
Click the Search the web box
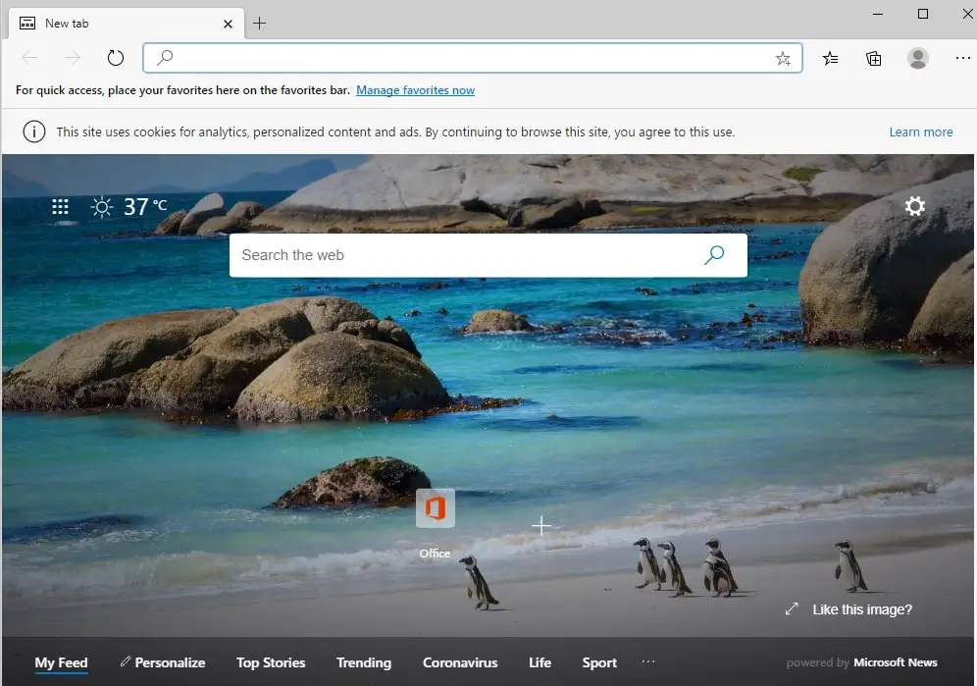(x=488, y=255)
